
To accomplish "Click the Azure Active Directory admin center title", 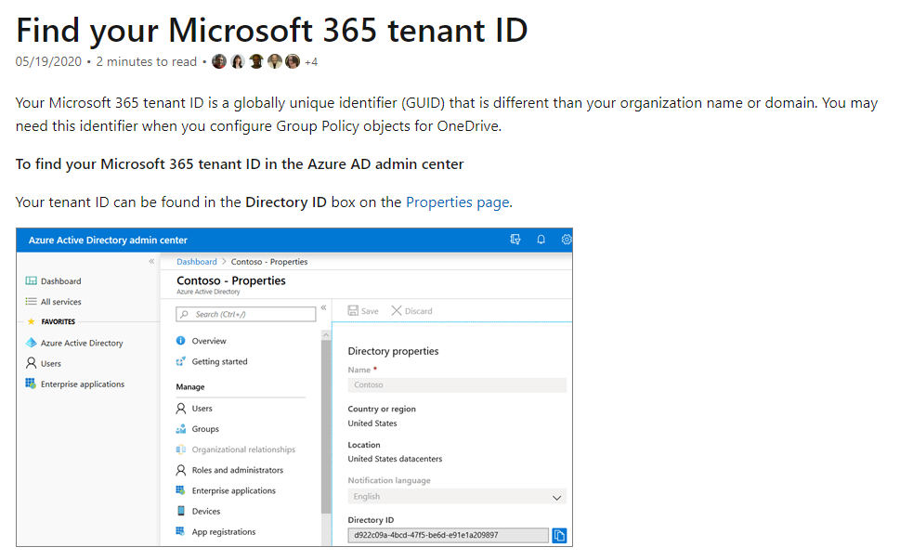I will [108, 241].
